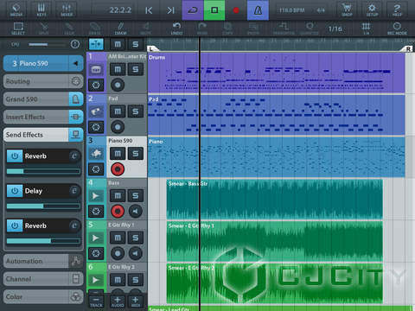Open the Quantize tool
Image resolution: width=415 pixels, height=311 pixels.
coord(310,29)
